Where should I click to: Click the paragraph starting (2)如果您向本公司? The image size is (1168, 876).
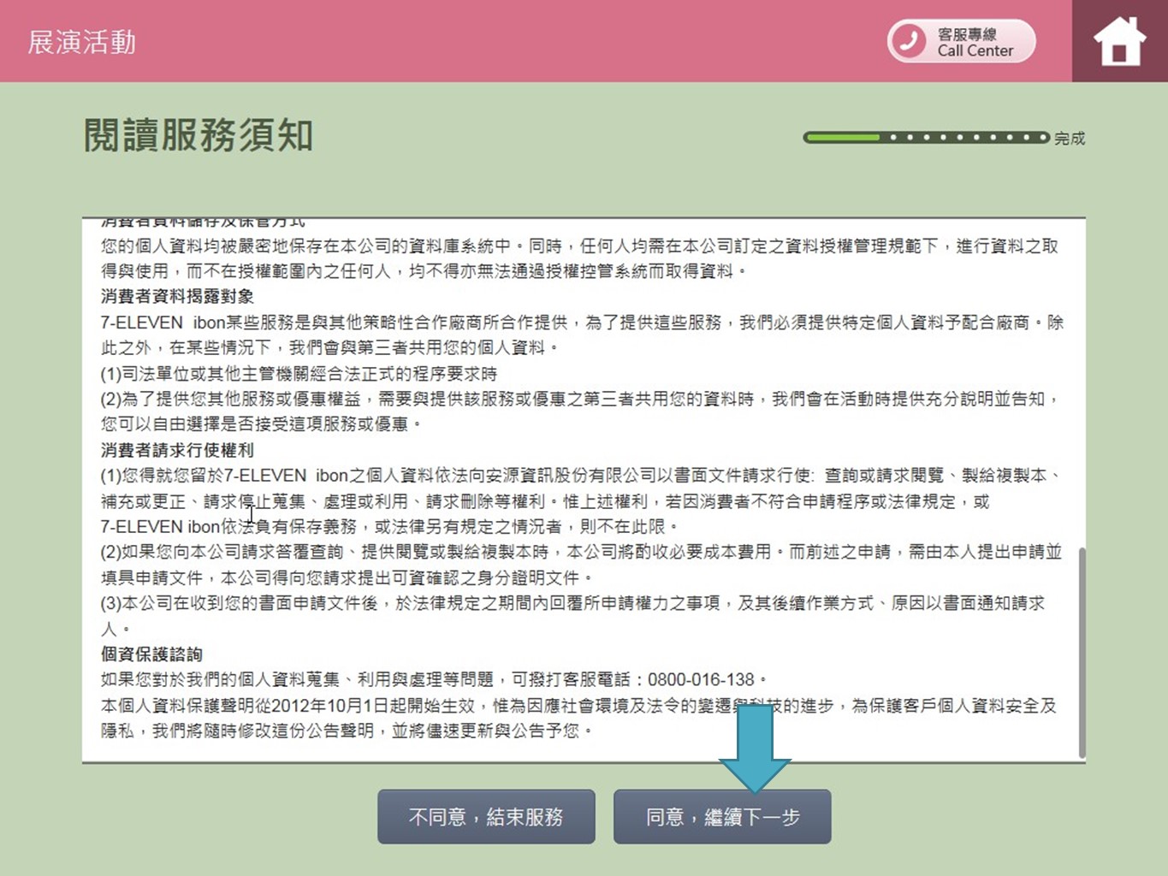[x=580, y=553]
